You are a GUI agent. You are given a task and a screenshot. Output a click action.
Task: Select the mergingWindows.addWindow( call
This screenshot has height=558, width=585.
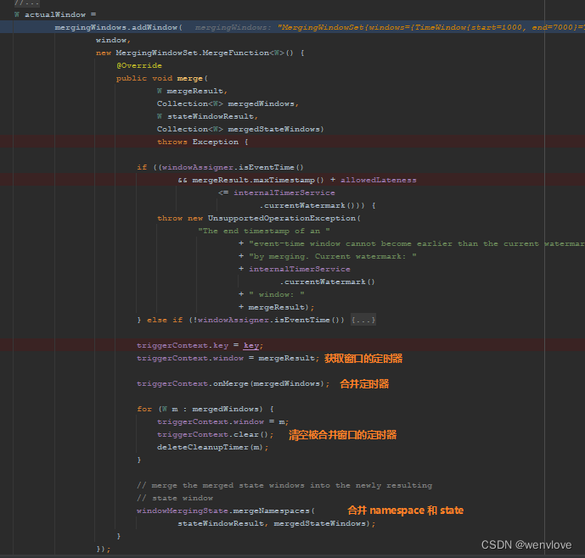[119, 27]
